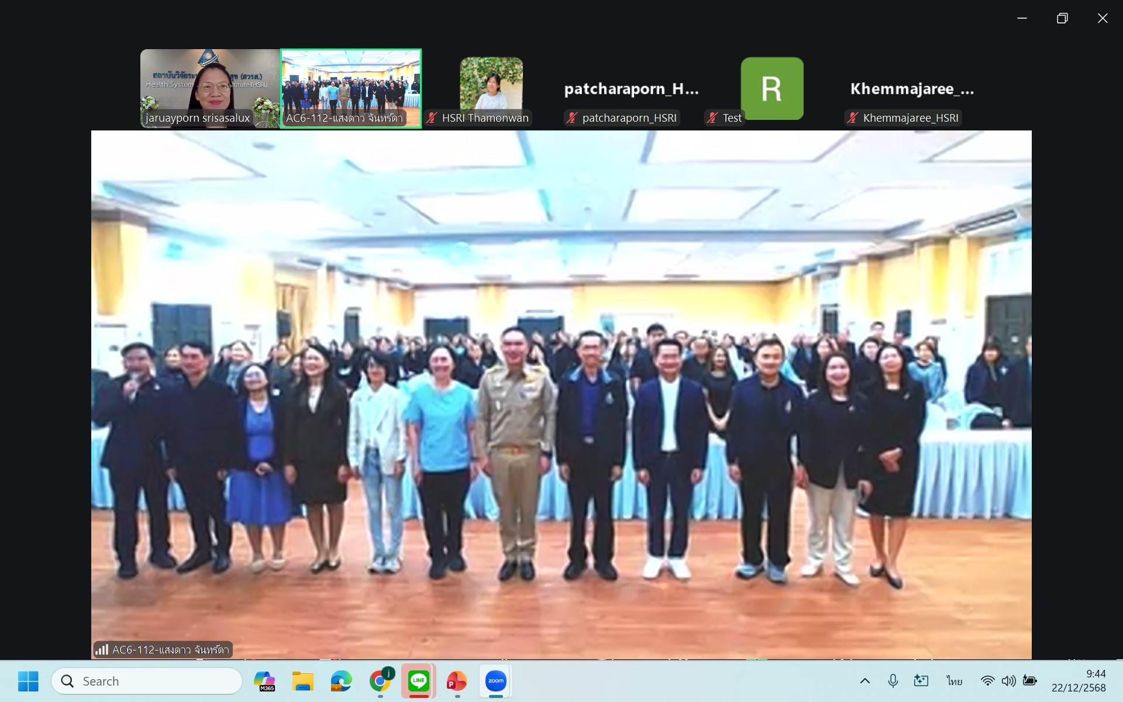The image size is (1123, 702).
Task: Open Zoom app in taskbar
Action: [495, 681]
